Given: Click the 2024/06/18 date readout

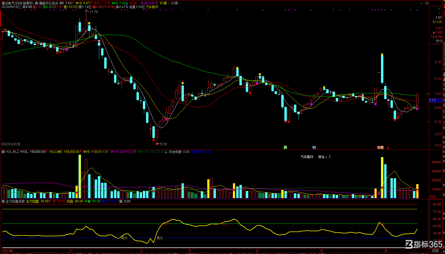Looking at the screenshot, I should pyautogui.click(x=11, y=7).
